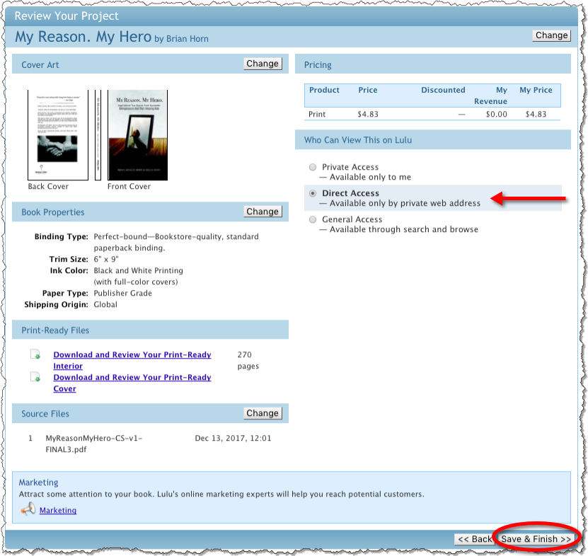Click the book spine thumbnail

98,135
